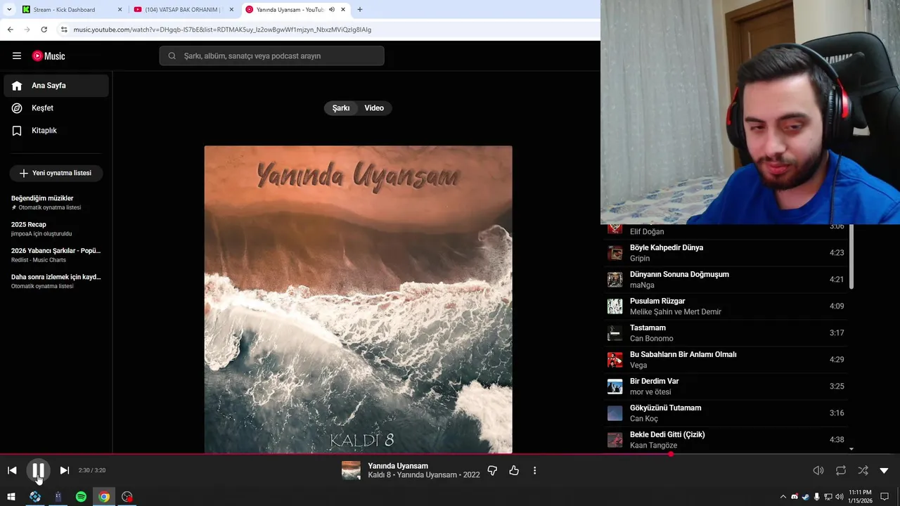Open the Windows Start menu
The image size is (900, 506).
[11, 497]
